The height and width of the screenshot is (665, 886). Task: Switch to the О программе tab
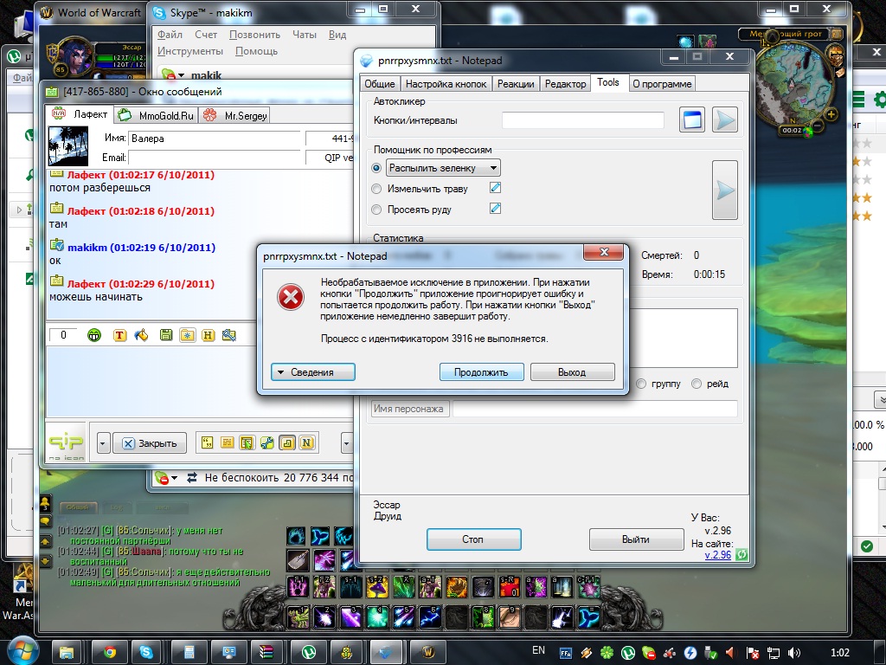(x=662, y=84)
